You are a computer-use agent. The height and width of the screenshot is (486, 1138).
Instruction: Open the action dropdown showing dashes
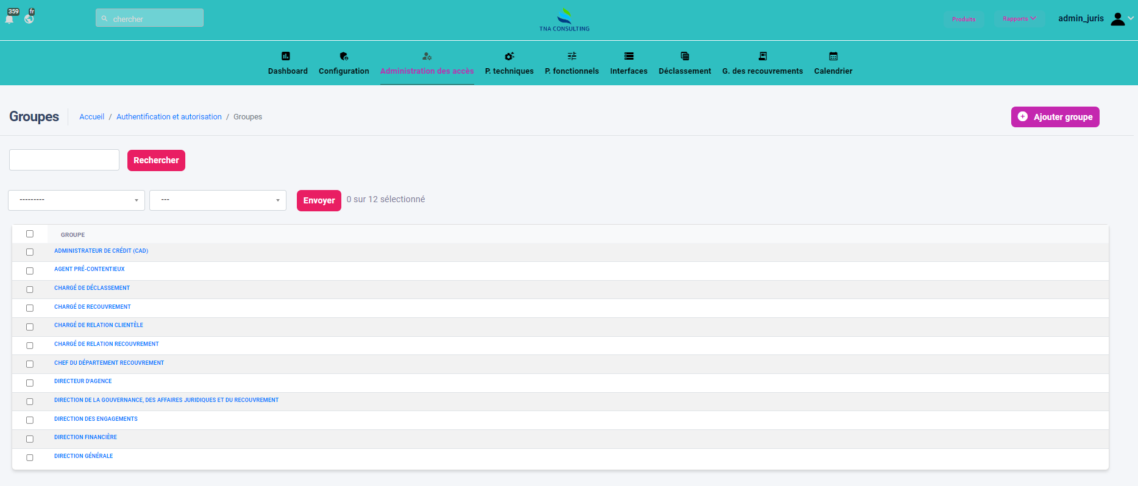(x=76, y=200)
